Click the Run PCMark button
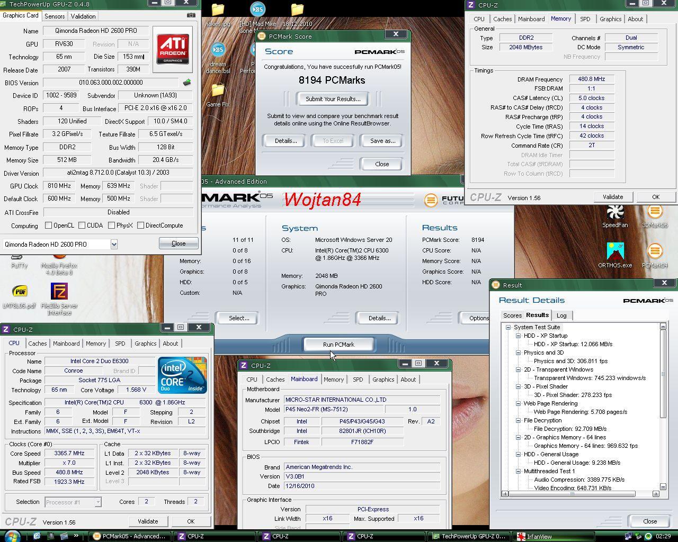The width and height of the screenshot is (678, 542). [x=338, y=345]
